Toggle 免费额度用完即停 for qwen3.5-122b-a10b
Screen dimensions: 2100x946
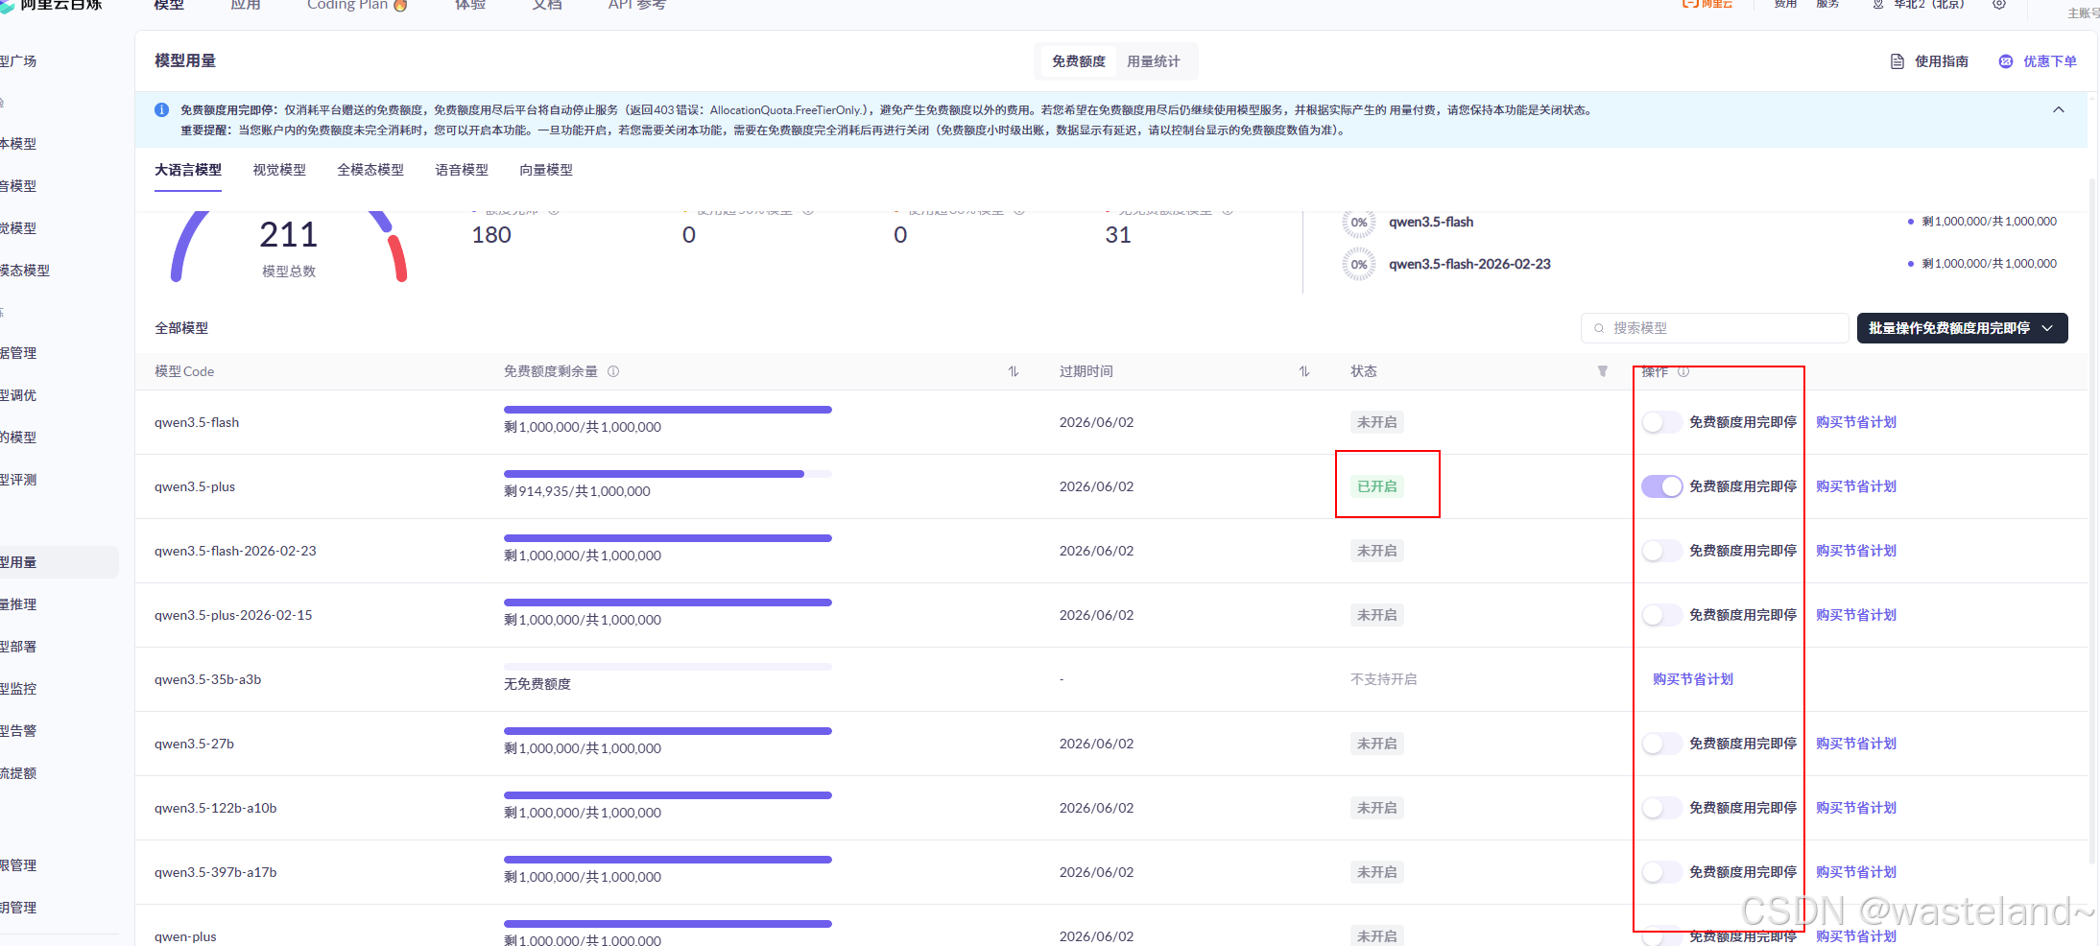1661,808
